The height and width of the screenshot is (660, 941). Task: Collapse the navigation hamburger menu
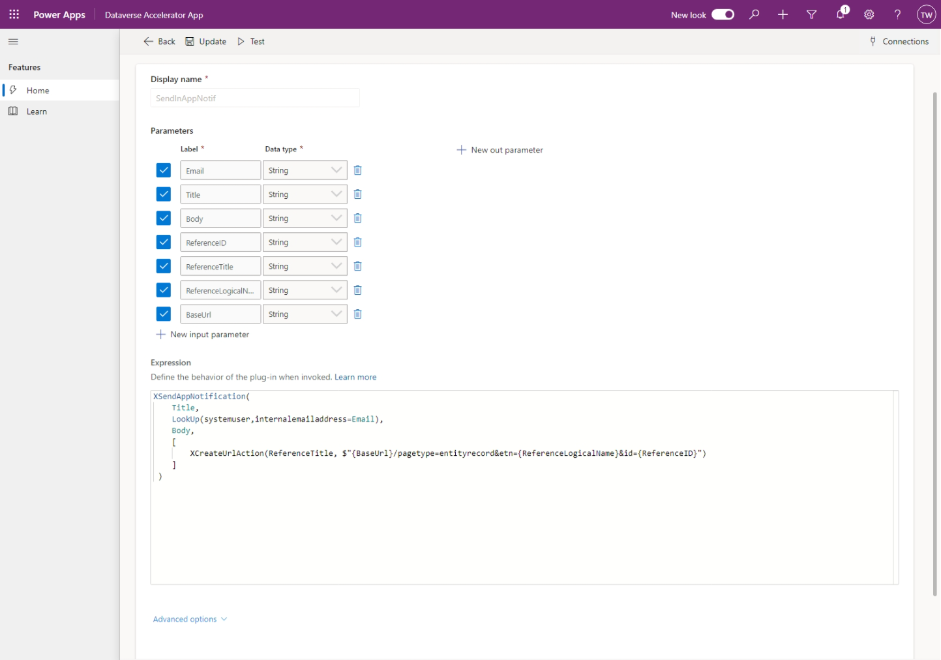[x=13, y=42]
